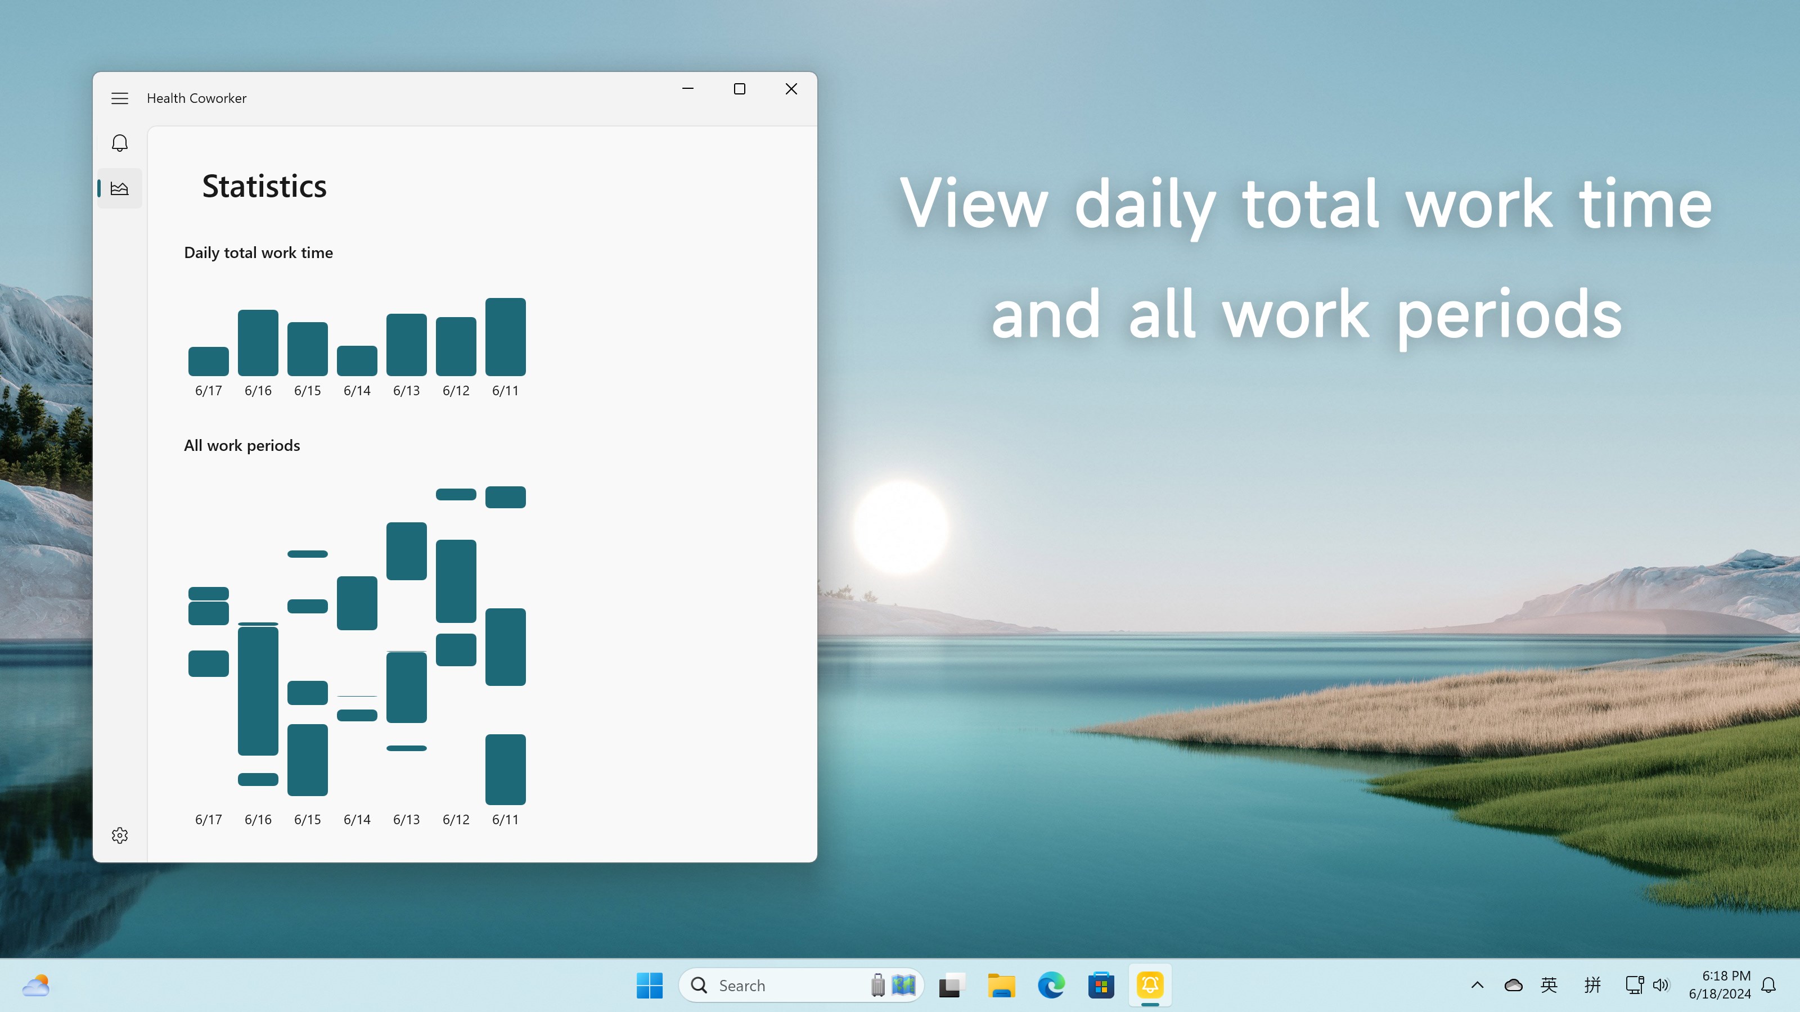Image resolution: width=1800 pixels, height=1012 pixels.
Task: Open the Task View taskbar icon
Action: pos(951,986)
